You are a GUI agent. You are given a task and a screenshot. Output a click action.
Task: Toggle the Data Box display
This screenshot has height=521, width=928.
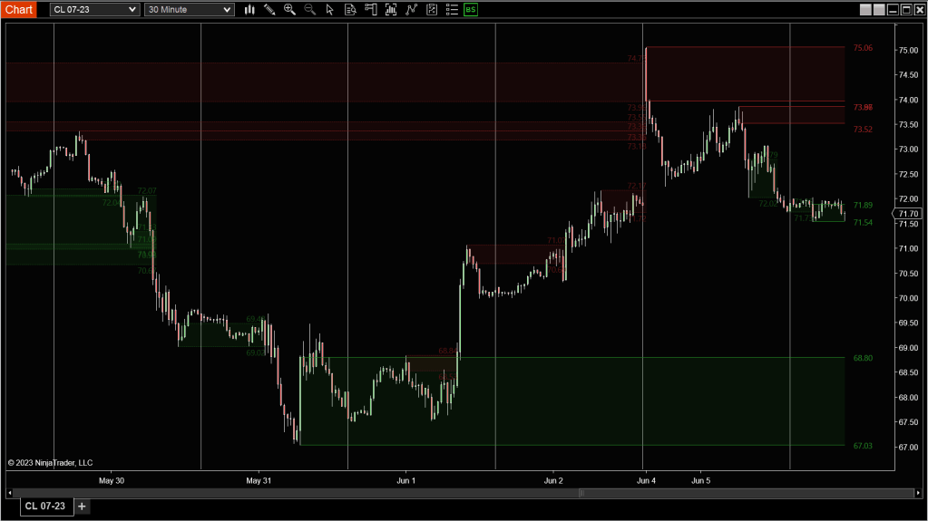coord(350,9)
